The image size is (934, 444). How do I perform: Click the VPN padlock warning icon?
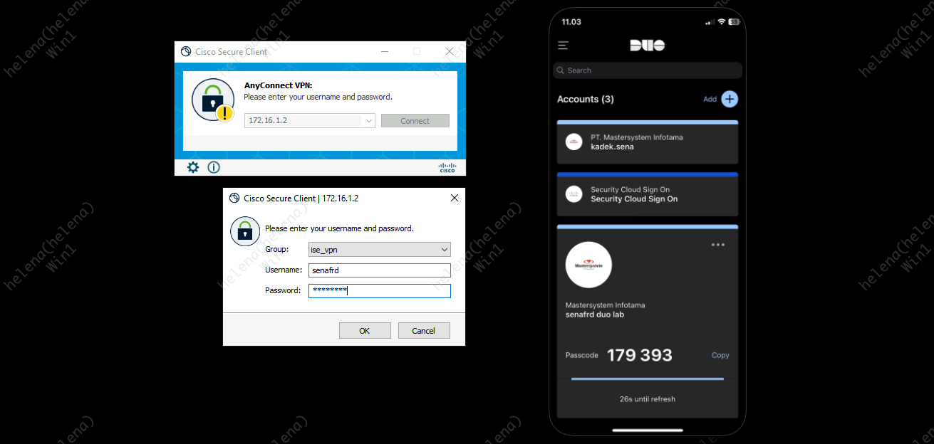(x=213, y=100)
